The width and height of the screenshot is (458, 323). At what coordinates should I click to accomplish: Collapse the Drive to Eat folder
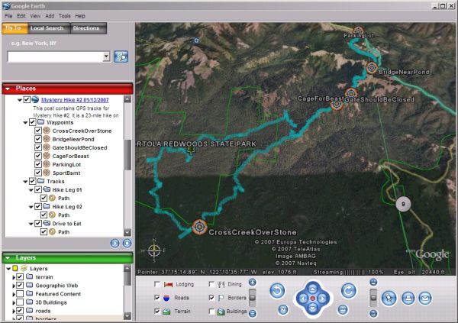point(31,224)
